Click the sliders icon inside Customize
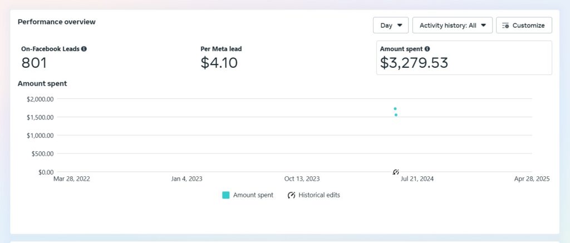 pos(505,26)
